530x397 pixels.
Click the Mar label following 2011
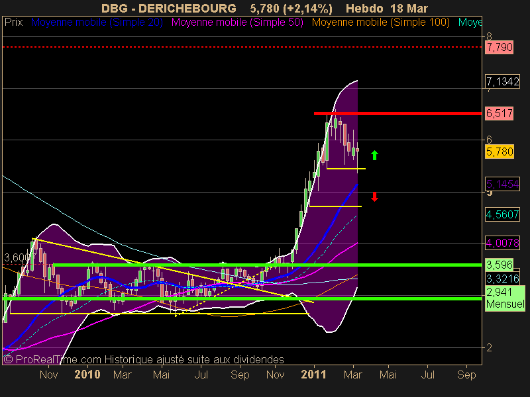(x=353, y=375)
